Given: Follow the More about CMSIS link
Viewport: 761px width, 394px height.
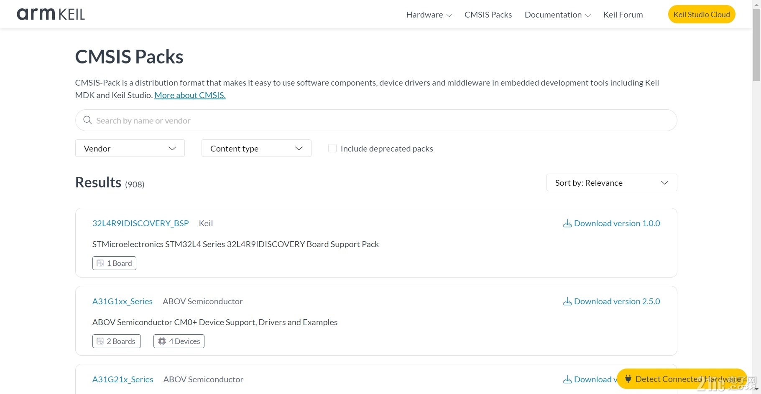Looking at the screenshot, I should tap(190, 95).
